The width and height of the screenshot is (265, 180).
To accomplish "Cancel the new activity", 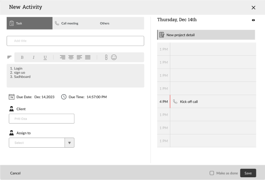I will click(15, 173).
